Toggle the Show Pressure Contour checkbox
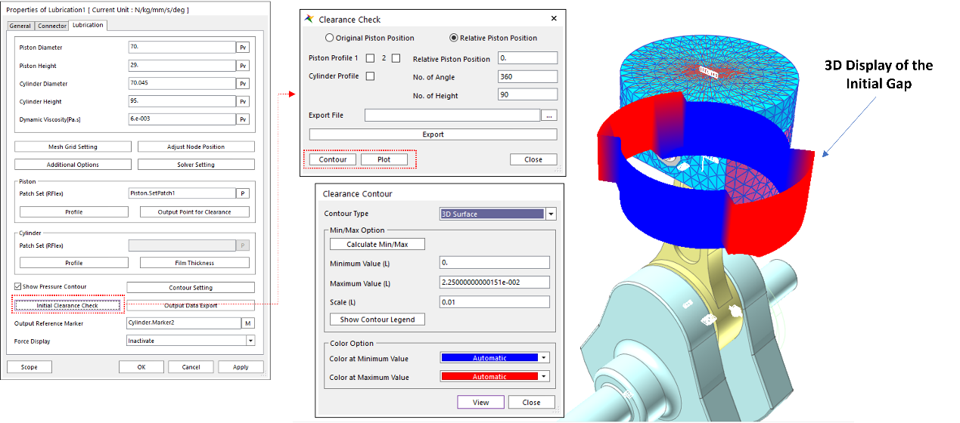This screenshot has width=960, height=423. [x=18, y=287]
